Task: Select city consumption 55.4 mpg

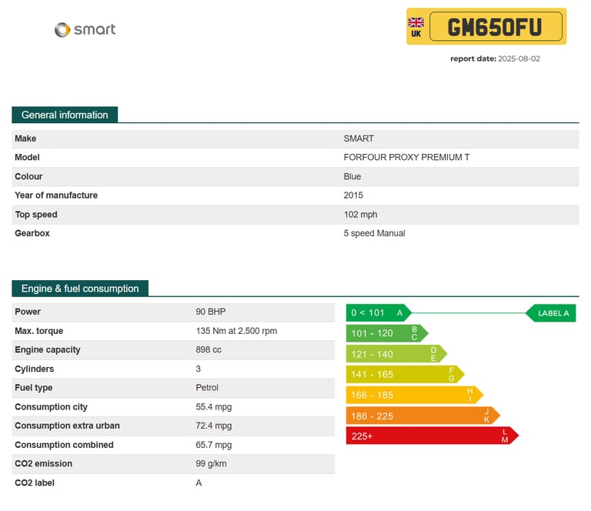Action: click(214, 407)
